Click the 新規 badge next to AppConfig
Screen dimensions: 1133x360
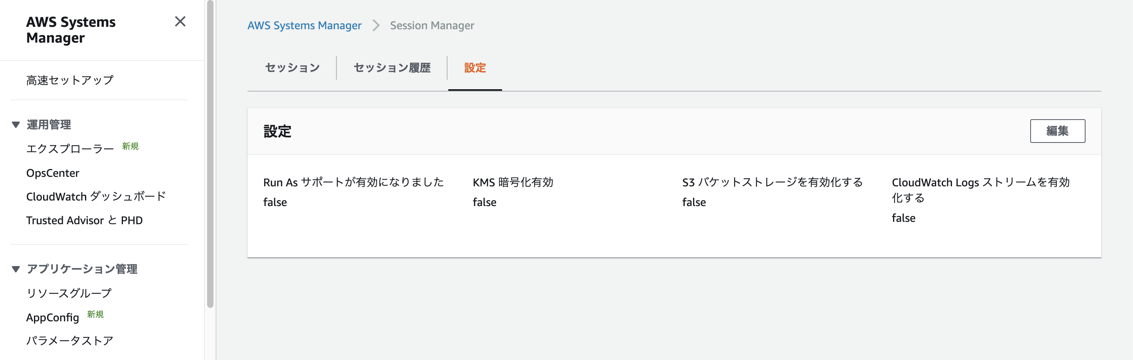(x=95, y=314)
